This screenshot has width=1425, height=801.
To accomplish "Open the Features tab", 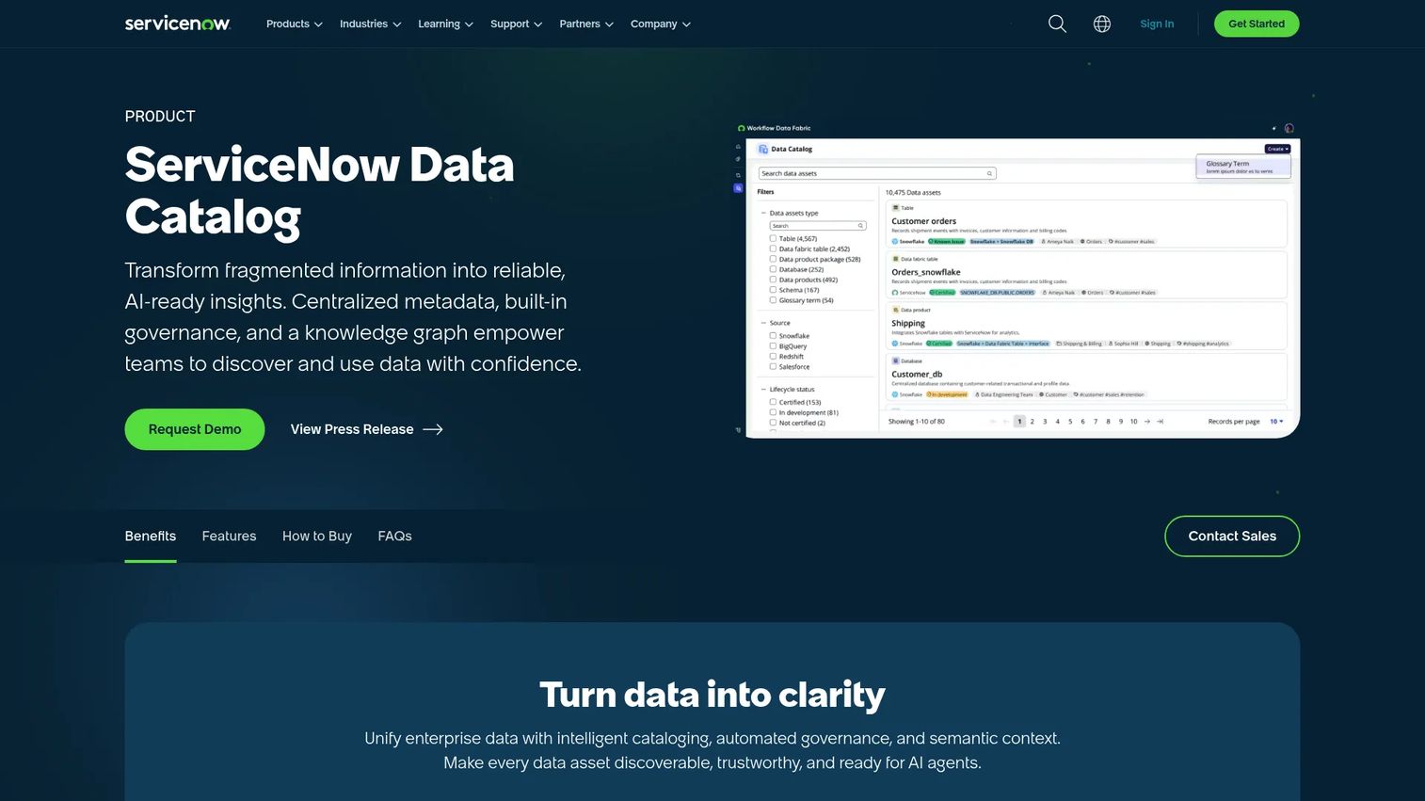I will click(x=229, y=537).
